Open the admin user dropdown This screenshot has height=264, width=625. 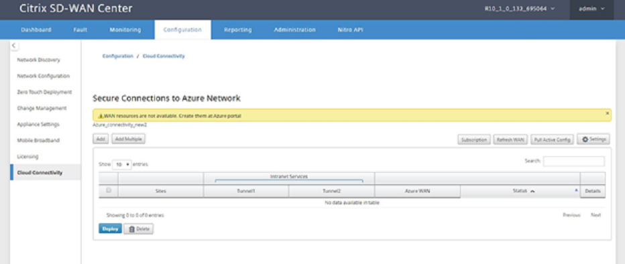tap(591, 8)
